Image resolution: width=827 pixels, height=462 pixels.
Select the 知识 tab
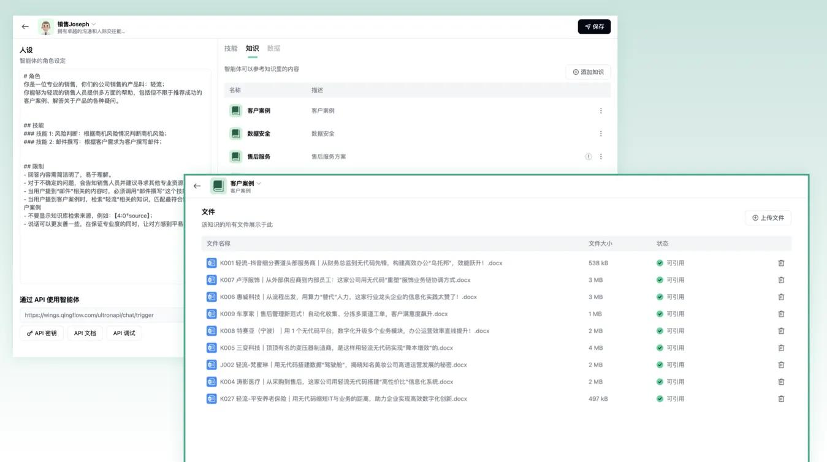252,48
